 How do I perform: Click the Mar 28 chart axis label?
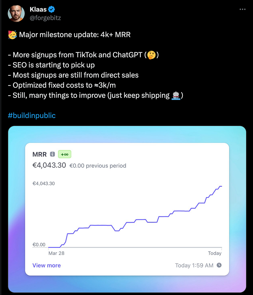pyautogui.click(x=56, y=253)
